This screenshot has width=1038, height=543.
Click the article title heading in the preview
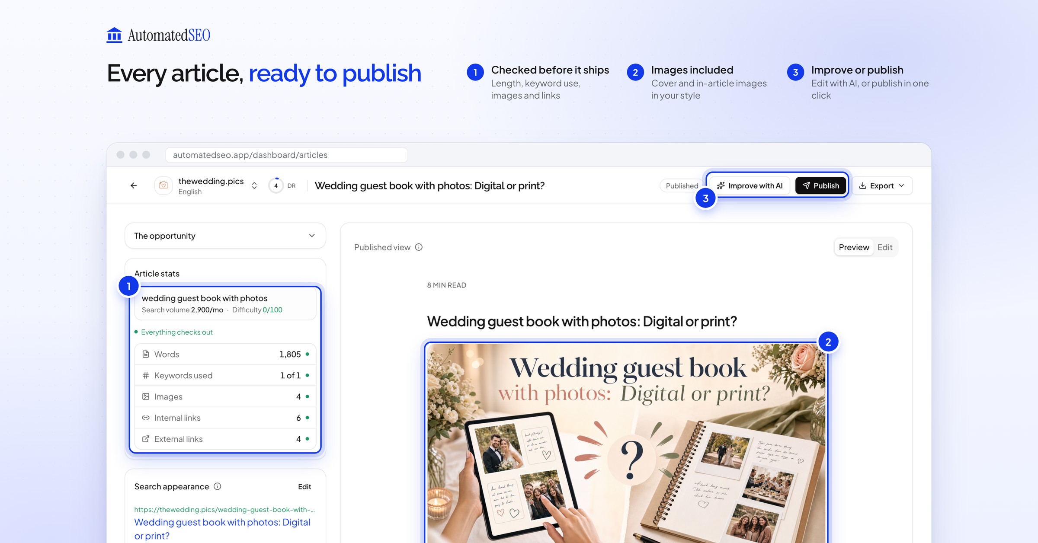click(582, 321)
